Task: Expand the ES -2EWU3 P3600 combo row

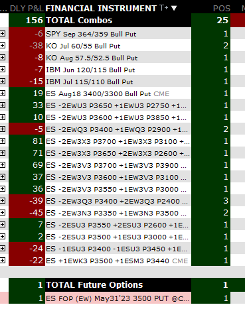Action: coord(3,117)
